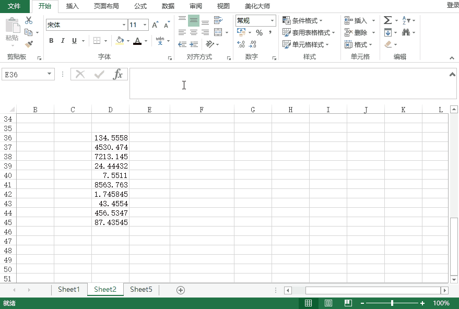Click the Cut scissors icon

click(x=28, y=20)
